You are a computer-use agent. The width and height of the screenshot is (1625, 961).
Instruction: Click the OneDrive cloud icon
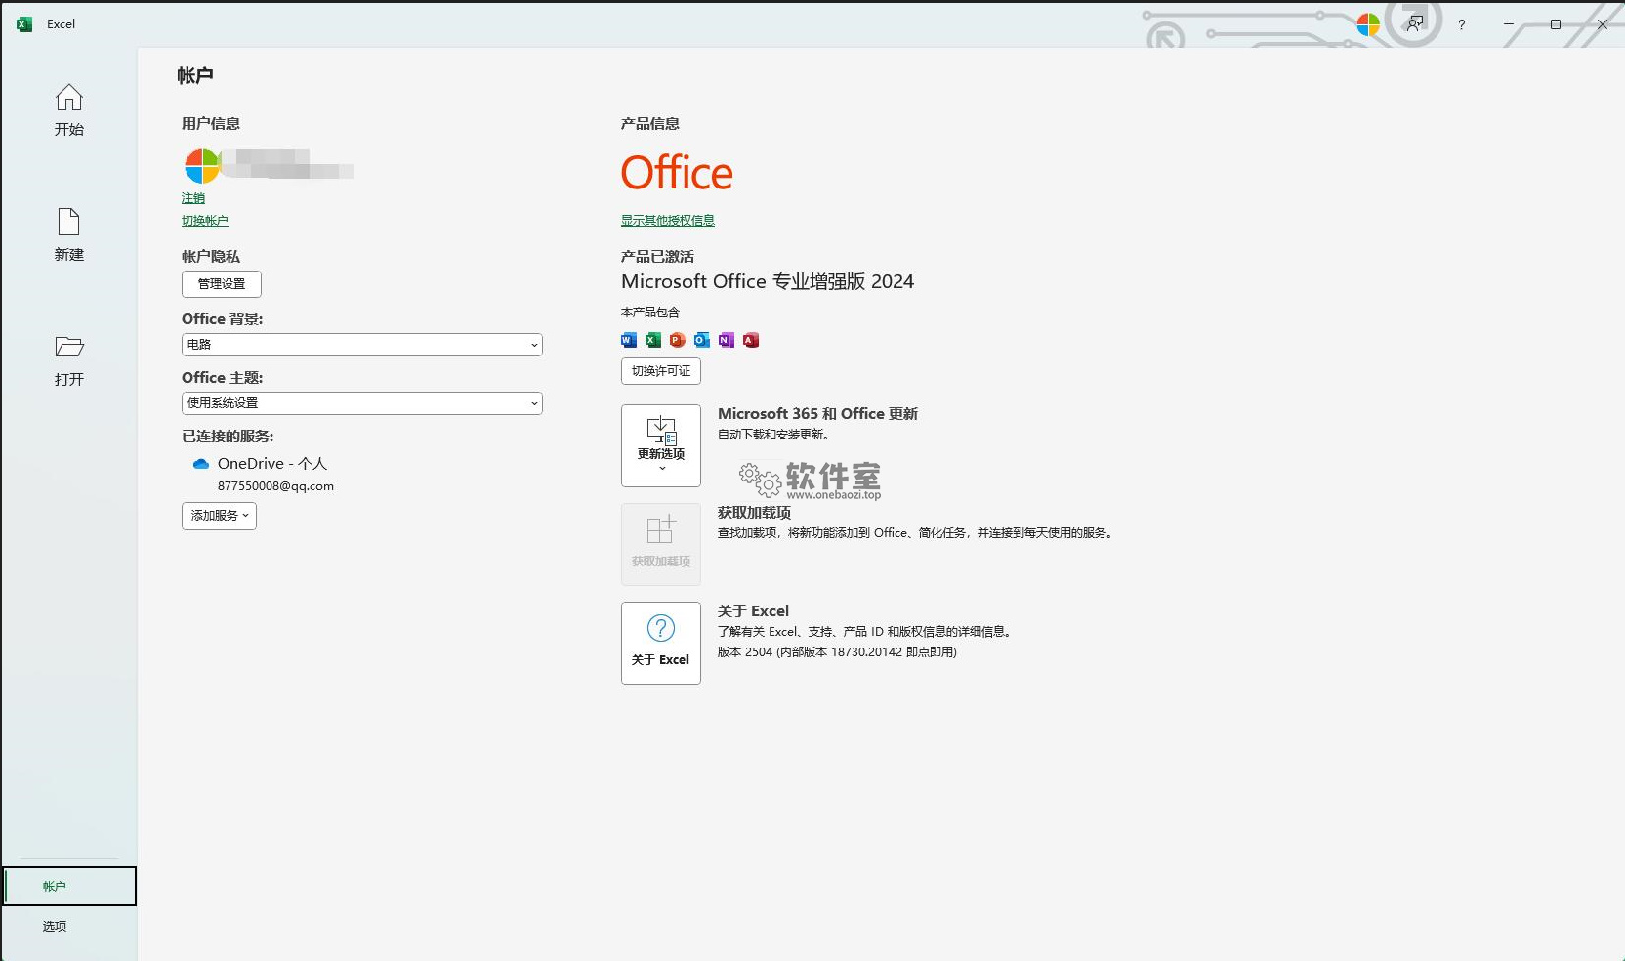pos(201,464)
